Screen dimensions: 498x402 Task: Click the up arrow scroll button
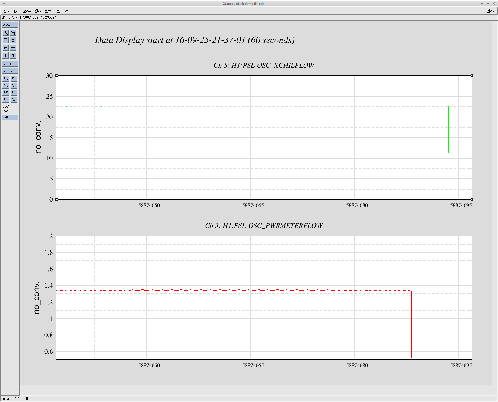coord(13,56)
